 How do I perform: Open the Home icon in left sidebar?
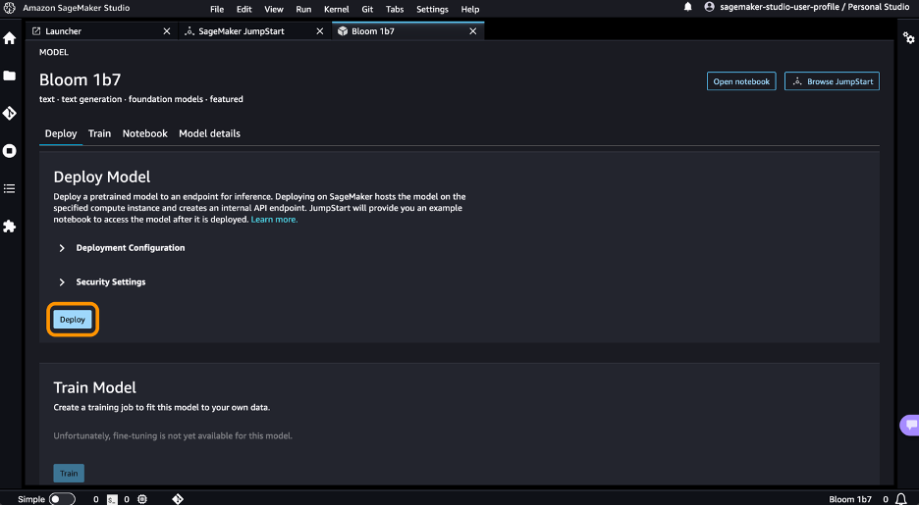[10, 38]
